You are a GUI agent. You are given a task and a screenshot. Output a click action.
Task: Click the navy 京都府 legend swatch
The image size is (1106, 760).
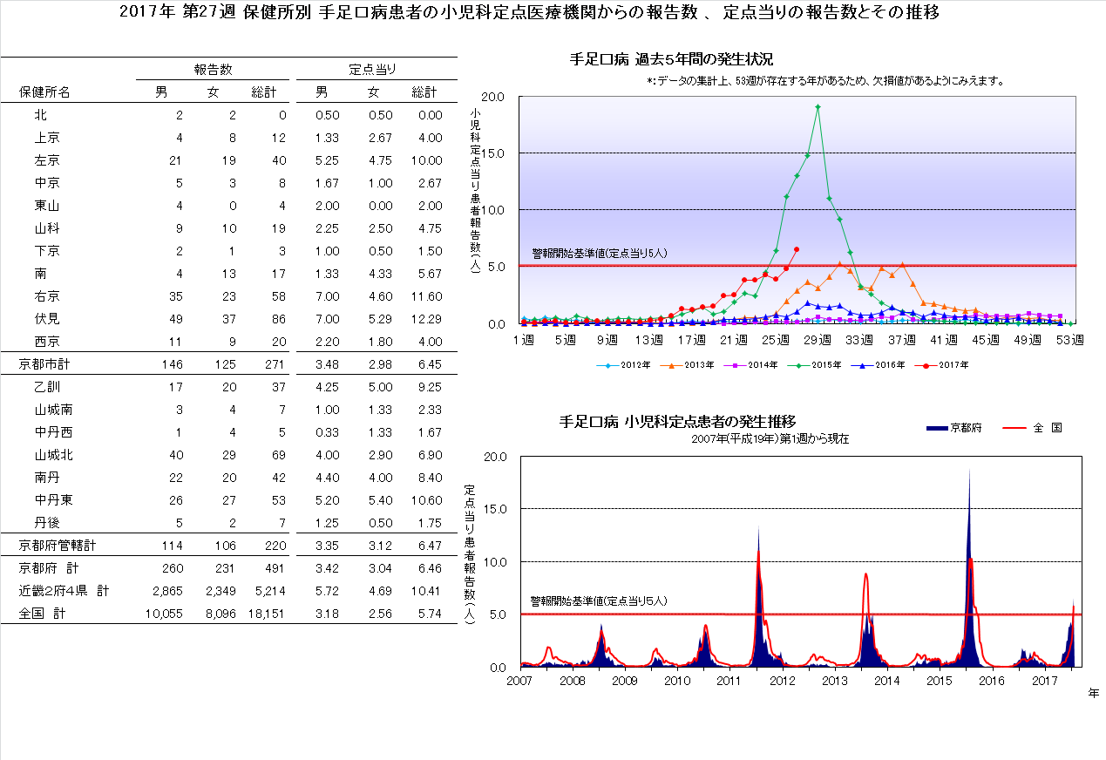(x=936, y=428)
